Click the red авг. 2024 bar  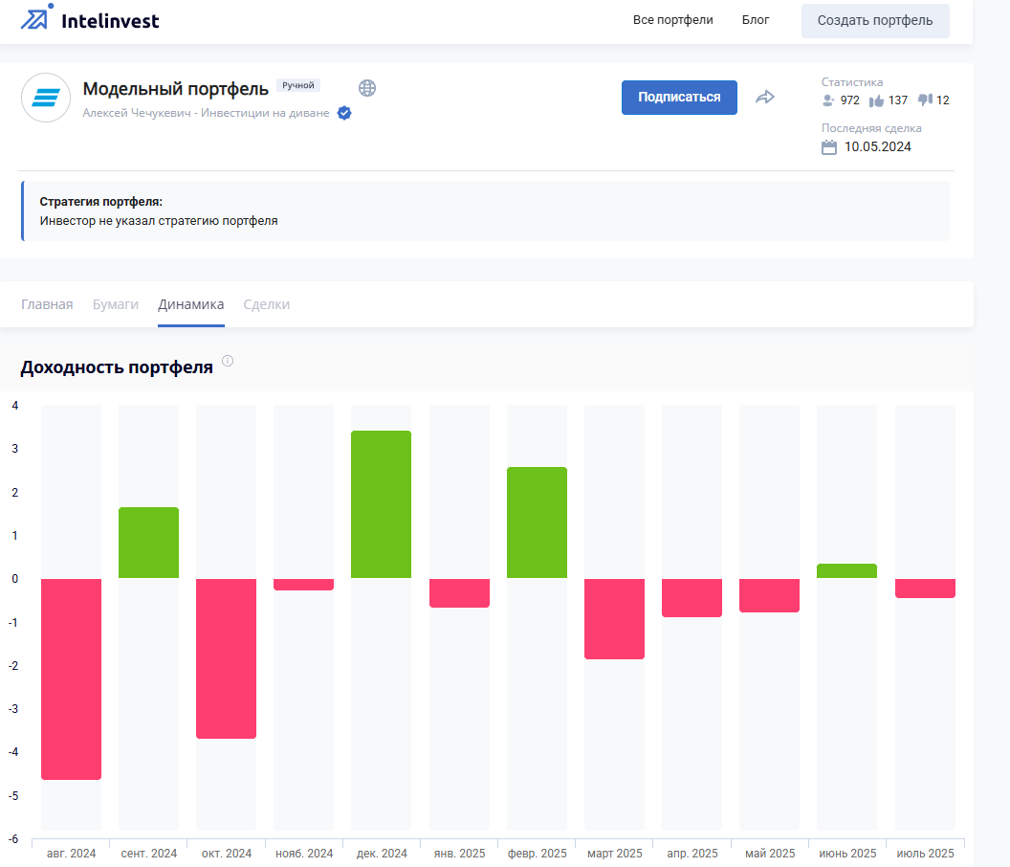tap(72, 678)
